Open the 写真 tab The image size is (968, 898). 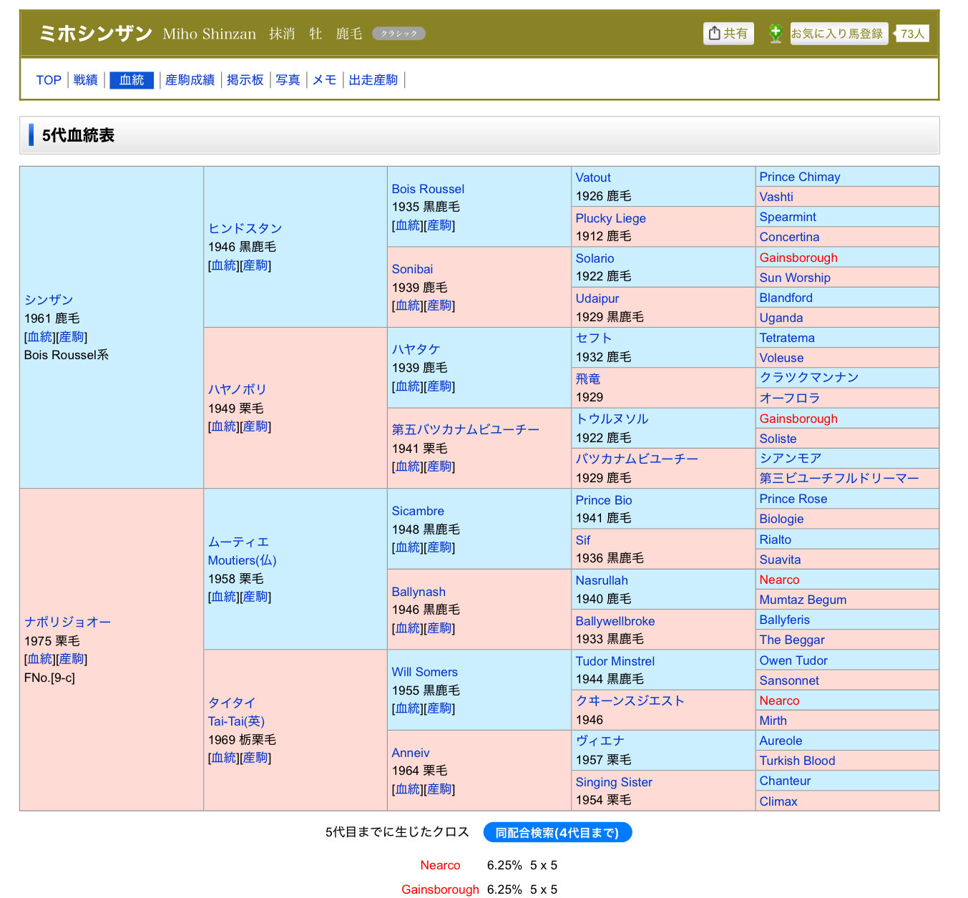tap(288, 80)
